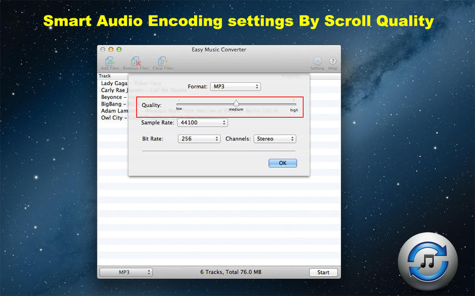Click the Quality slider knob at medium
The image size is (475, 296).
tap(236, 103)
